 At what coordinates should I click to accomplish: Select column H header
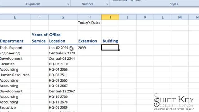coord(90,17)
